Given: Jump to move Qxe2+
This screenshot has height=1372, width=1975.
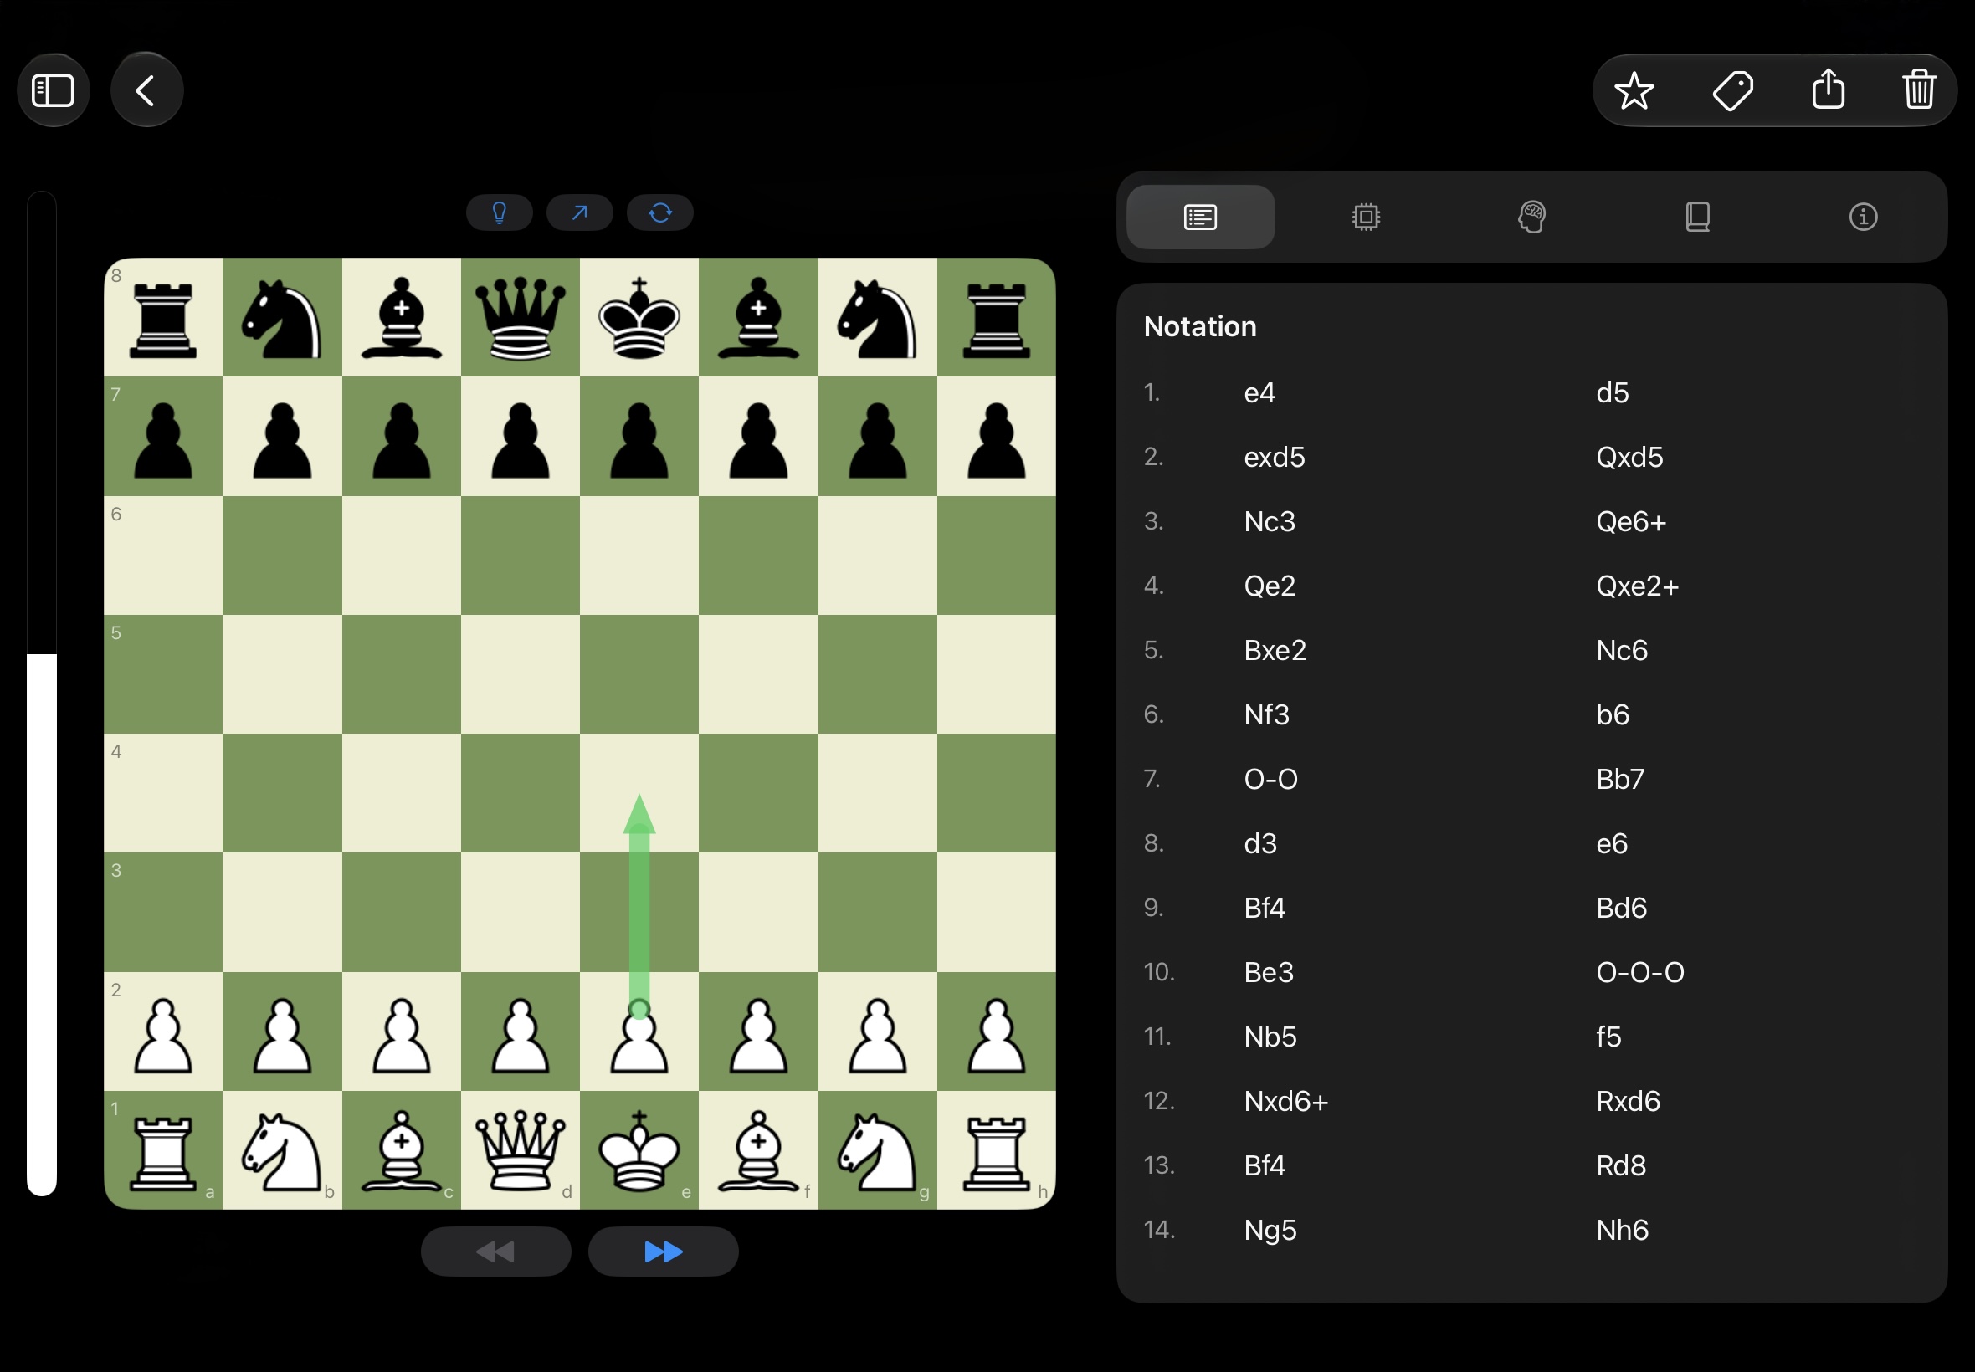Looking at the screenshot, I should [1637, 586].
